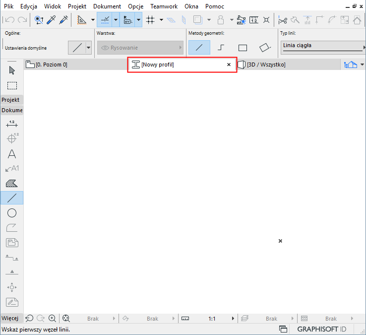The image size is (366, 335).
Task: Click the house-shaped toolbar icon
Action: [357, 20]
